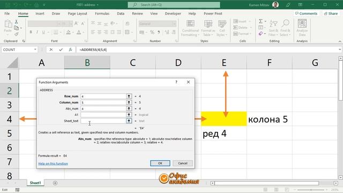This screenshot has height=193, width=343.
Task: Open the Power Pivot tab
Action: [213, 13]
